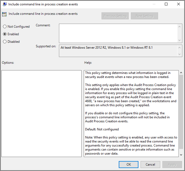Minimize the policy setting window
The image size is (185, 171).
click(x=154, y=4)
